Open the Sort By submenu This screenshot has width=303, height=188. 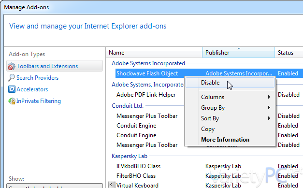(x=230, y=118)
